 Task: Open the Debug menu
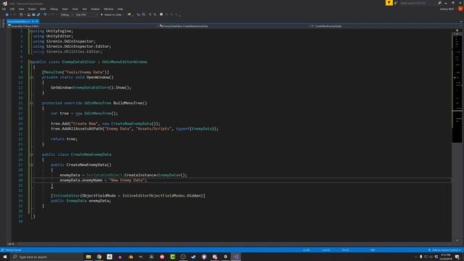pyautogui.click(x=54, y=9)
